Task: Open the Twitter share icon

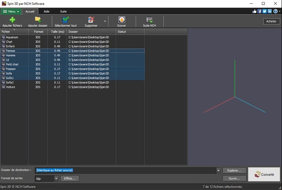Action: (264, 11)
